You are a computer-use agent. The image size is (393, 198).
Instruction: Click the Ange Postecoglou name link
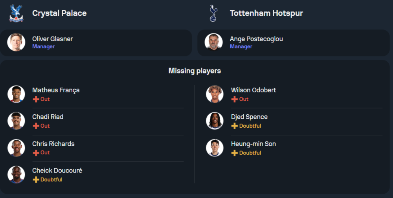[x=256, y=39]
